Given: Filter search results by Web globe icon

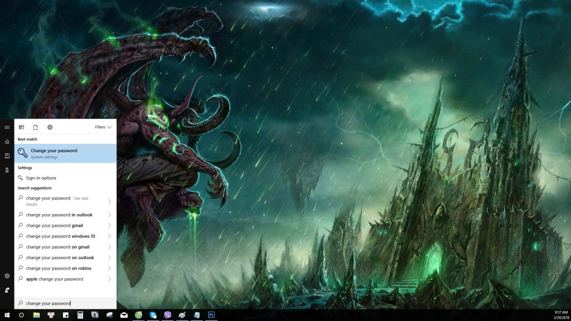Looking at the screenshot, I should point(50,127).
